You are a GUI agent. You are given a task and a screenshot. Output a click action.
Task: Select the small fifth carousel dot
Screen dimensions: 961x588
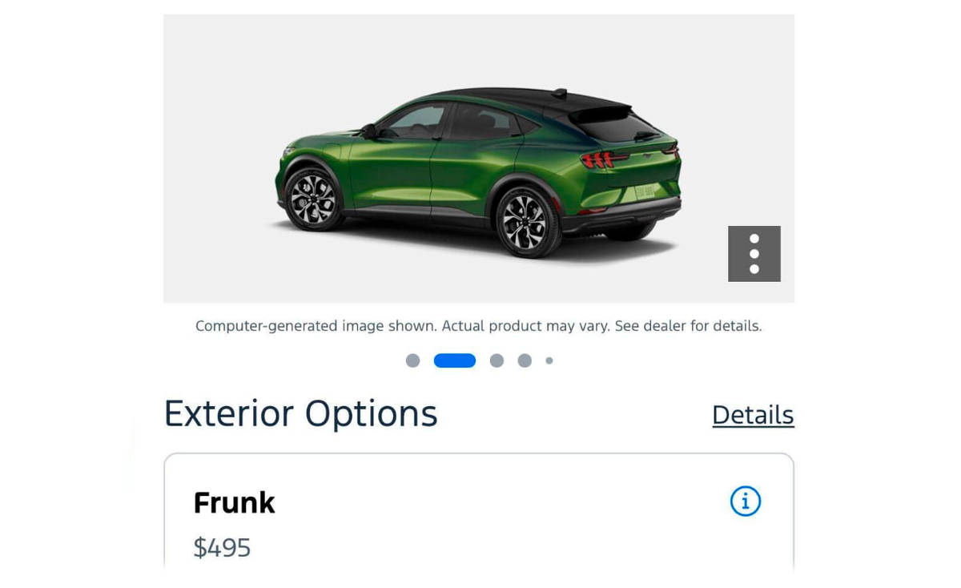pyautogui.click(x=549, y=360)
